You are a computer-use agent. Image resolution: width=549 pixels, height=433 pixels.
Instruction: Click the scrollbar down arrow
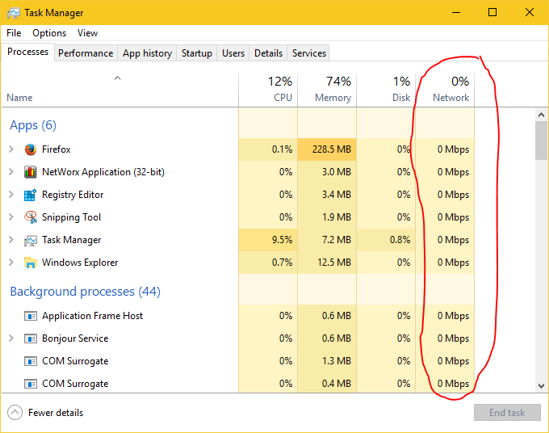pos(541,386)
